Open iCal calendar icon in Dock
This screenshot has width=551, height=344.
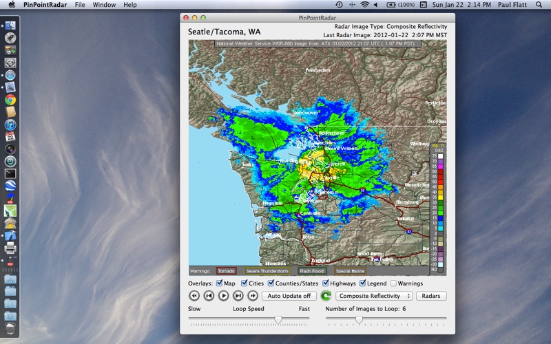[x=10, y=136]
